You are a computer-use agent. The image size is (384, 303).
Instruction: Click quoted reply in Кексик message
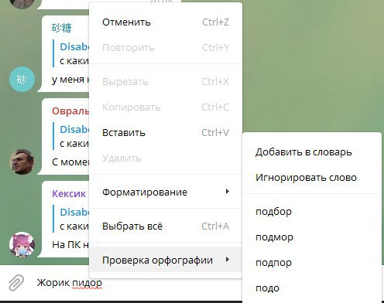pyautogui.click(x=71, y=219)
